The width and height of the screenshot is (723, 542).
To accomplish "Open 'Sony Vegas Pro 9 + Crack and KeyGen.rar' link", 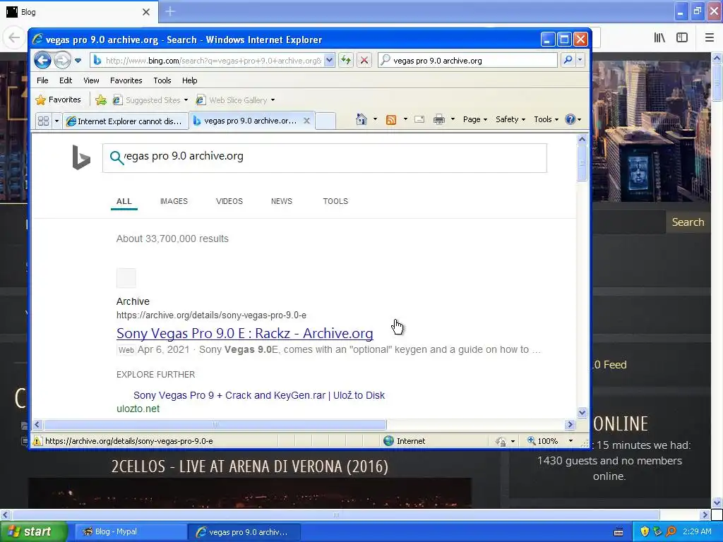I will pos(259,395).
